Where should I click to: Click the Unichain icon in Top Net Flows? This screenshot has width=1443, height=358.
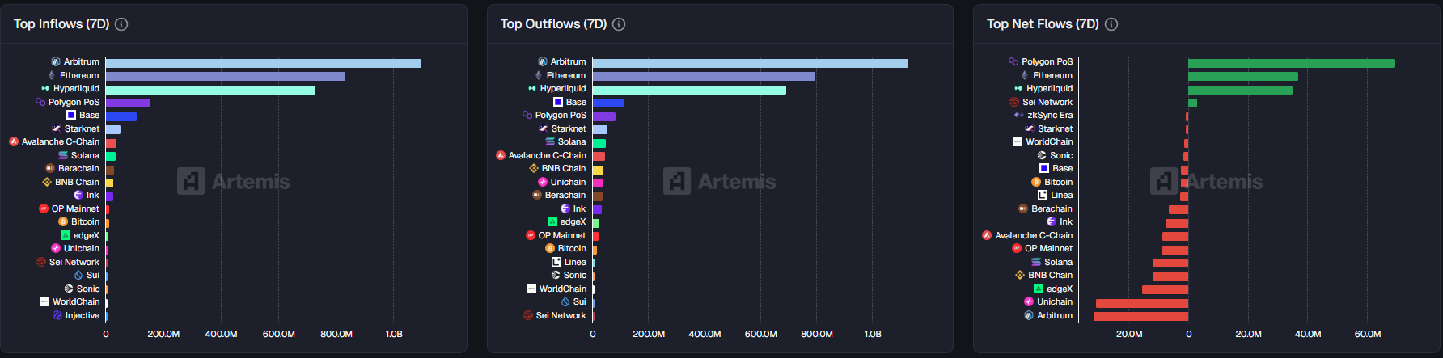coord(1029,301)
